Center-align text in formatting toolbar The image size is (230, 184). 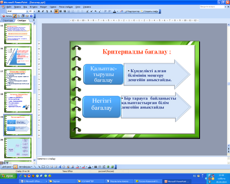pos(60,11)
